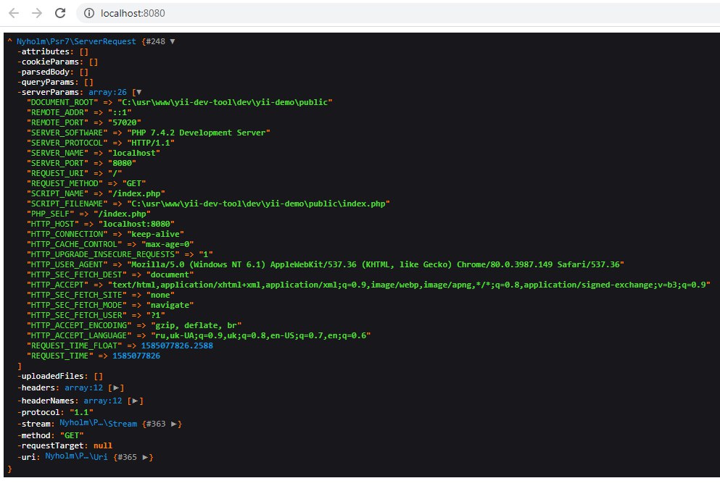Viewport: 720px width, 486px height.
Task: Collapse the ServerRequest #248 object dump
Action: pos(172,42)
